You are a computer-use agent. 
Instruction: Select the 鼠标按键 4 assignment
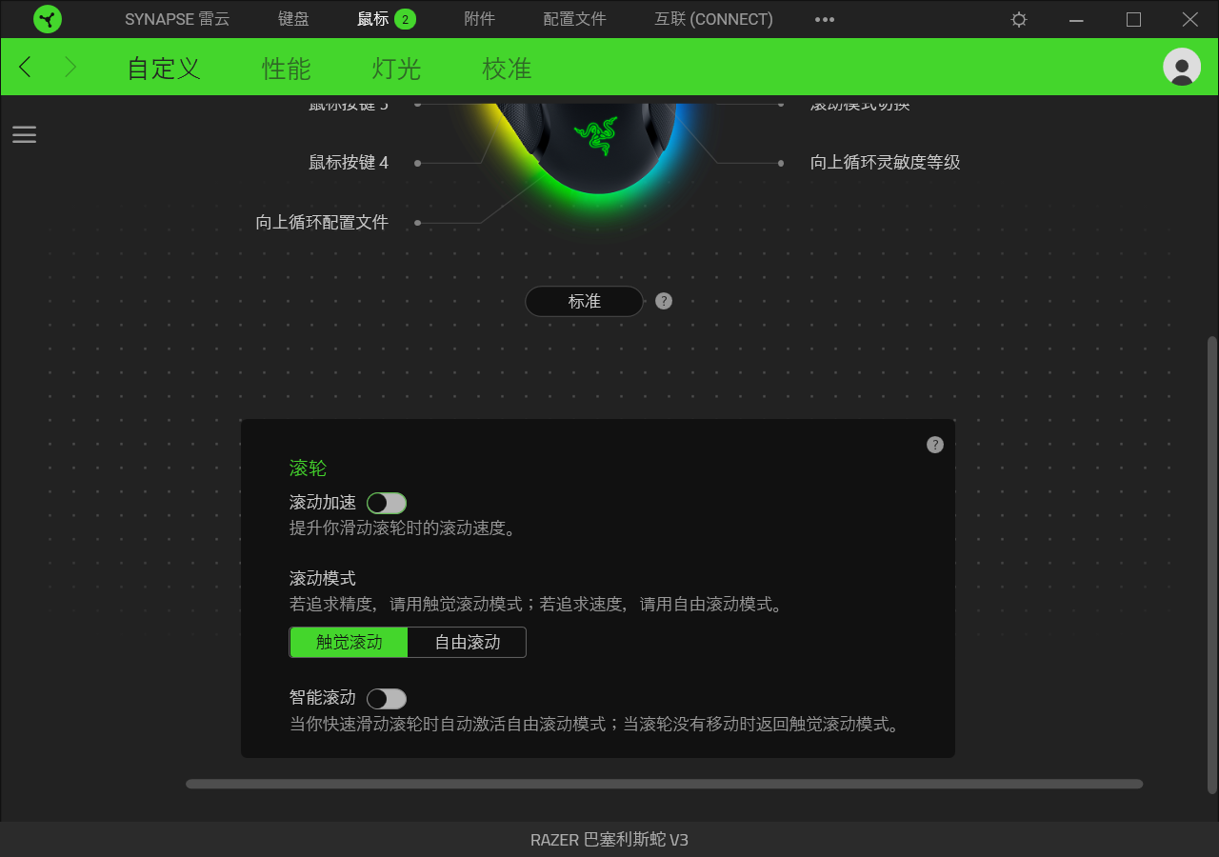(349, 163)
